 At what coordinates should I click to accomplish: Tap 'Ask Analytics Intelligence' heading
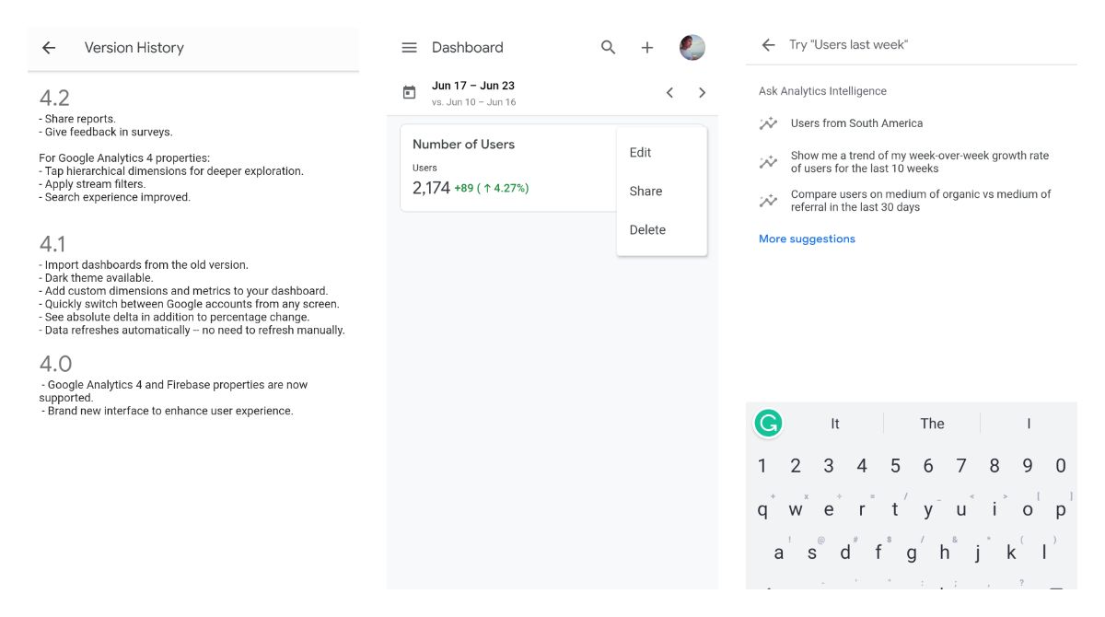822,91
